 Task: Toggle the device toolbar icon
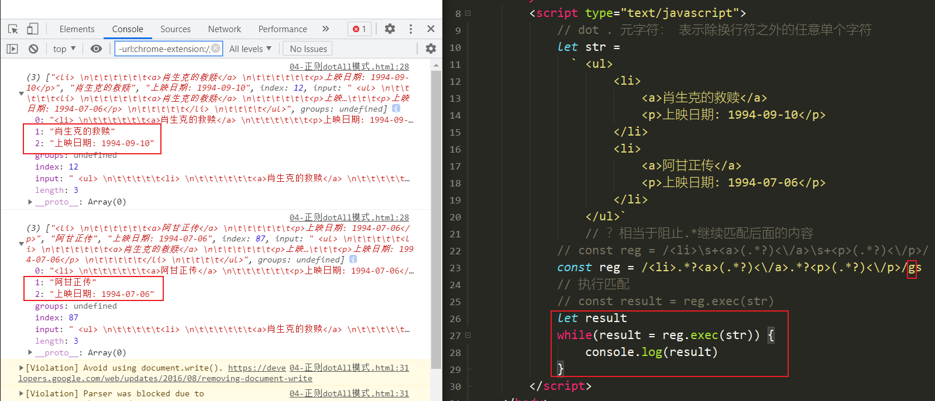[x=33, y=29]
